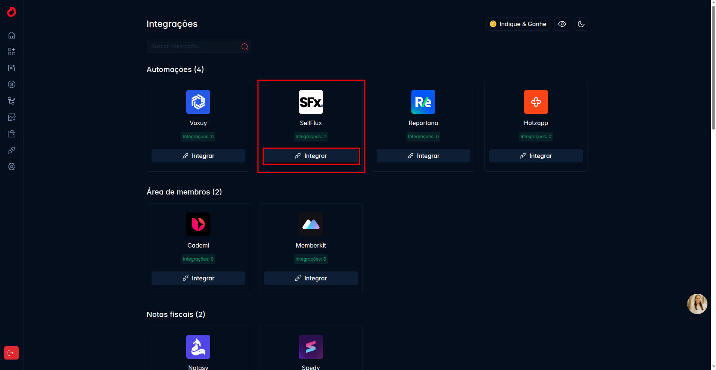Screen dimensions: 716x370
Task: Click Integrar under SellFlux
Action: pyautogui.click(x=311, y=156)
